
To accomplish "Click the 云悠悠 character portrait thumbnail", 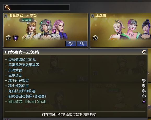I will click(45, 30).
